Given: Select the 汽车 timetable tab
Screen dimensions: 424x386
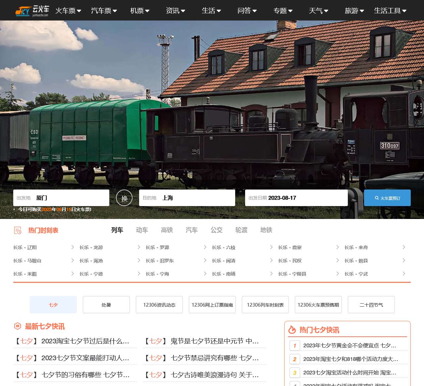Looking at the screenshot, I should 191,230.
